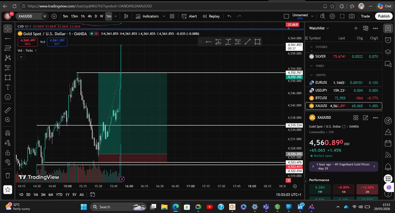Collapse the FOREX watchlist section
Image resolution: width=395 pixels, height=213 pixels.
coord(312,66)
